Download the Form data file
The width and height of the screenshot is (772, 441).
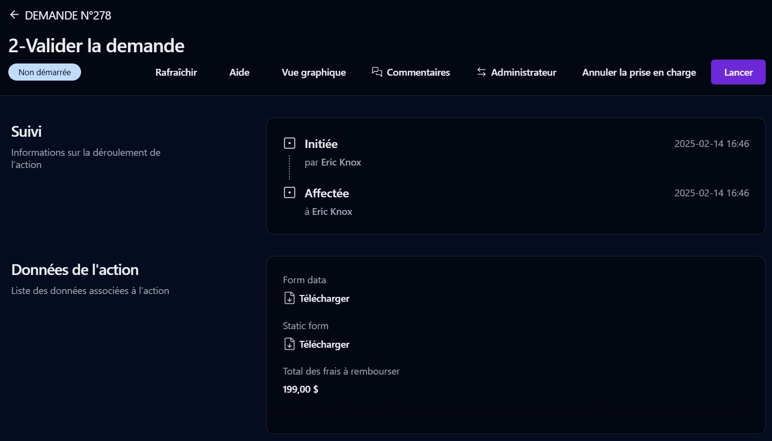[x=324, y=298]
